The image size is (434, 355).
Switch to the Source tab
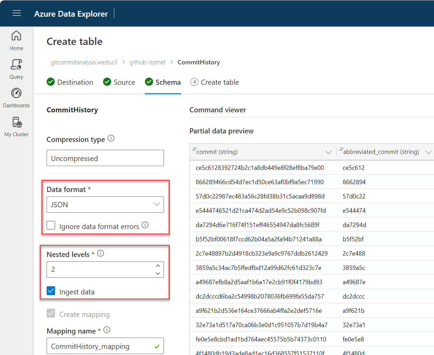click(x=119, y=82)
